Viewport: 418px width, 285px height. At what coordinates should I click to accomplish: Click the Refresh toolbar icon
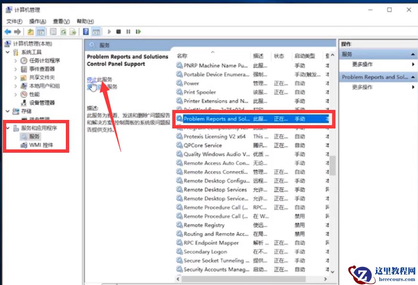63,32
